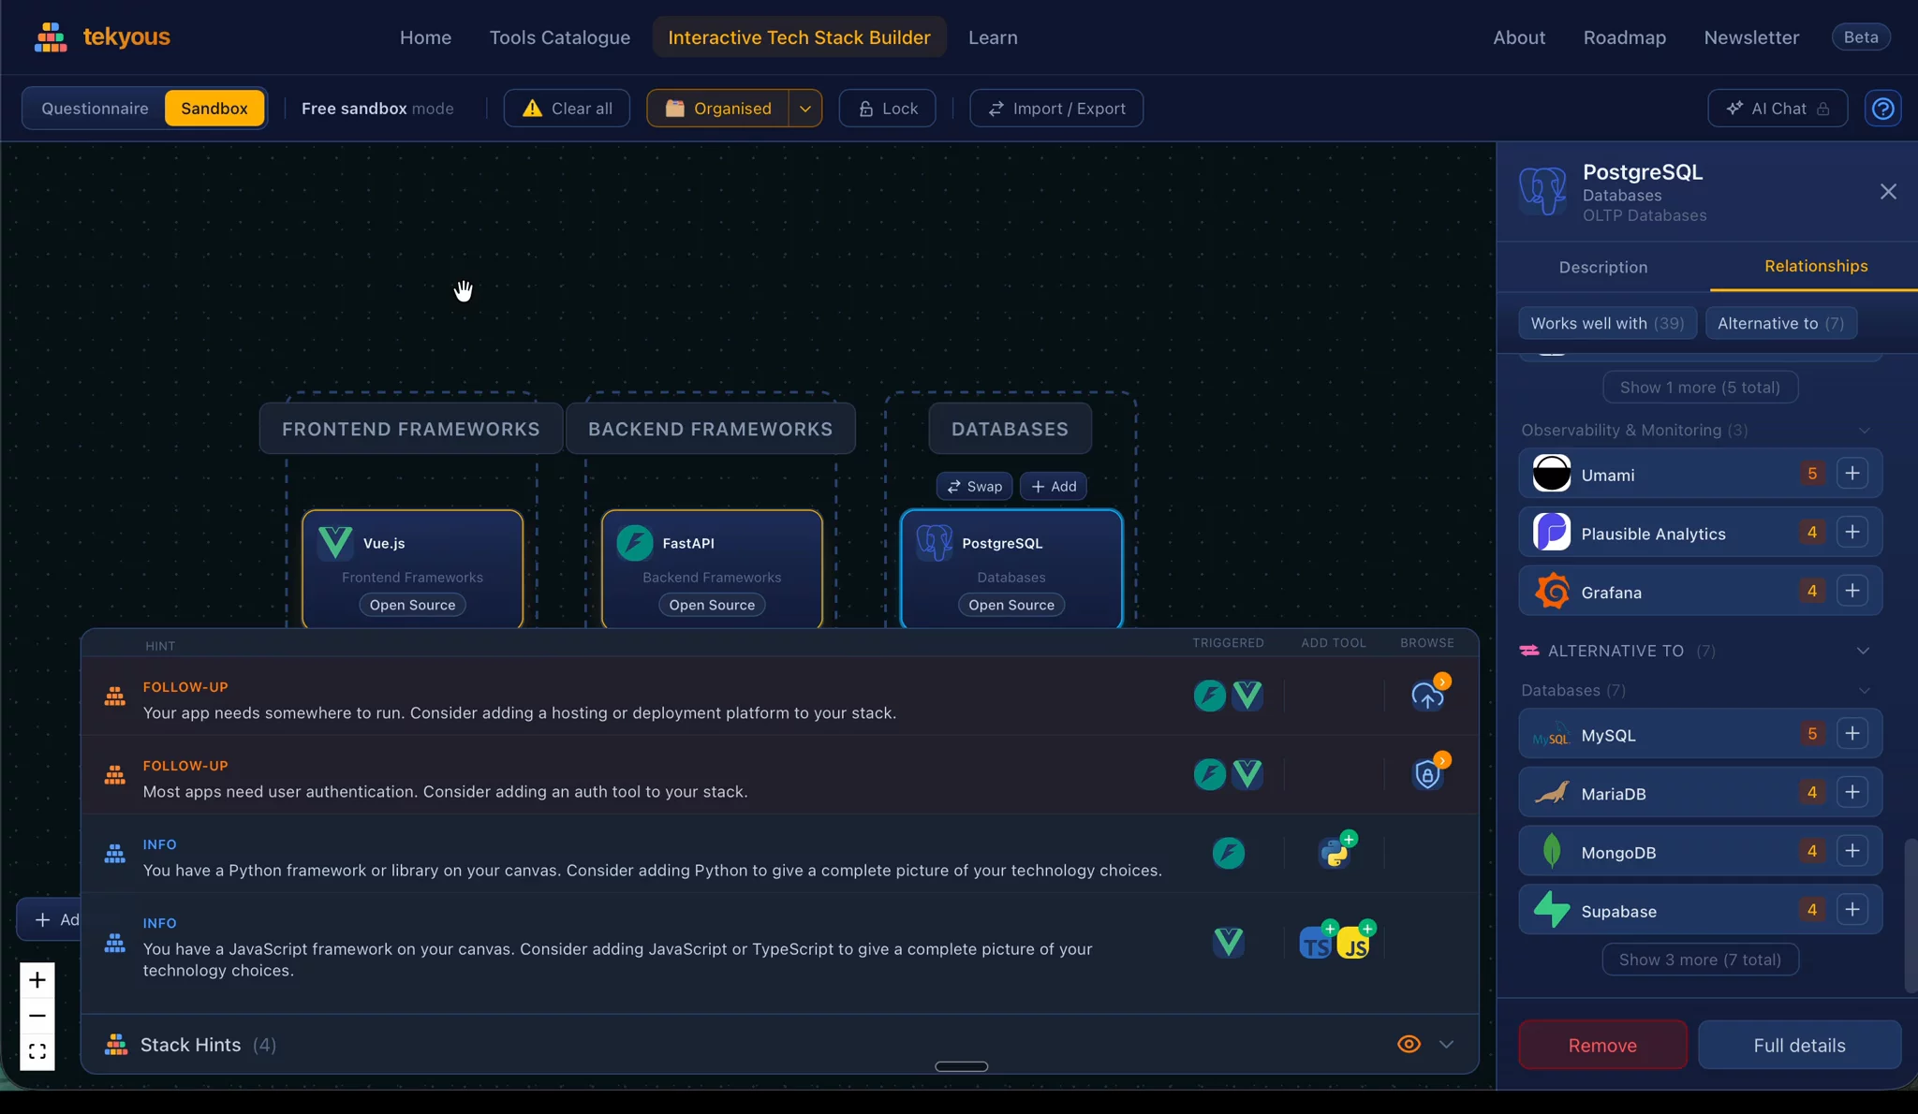Add Plausible Analytics with its plus icon
This screenshot has width=1918, height=1114.
point(1852,533)
